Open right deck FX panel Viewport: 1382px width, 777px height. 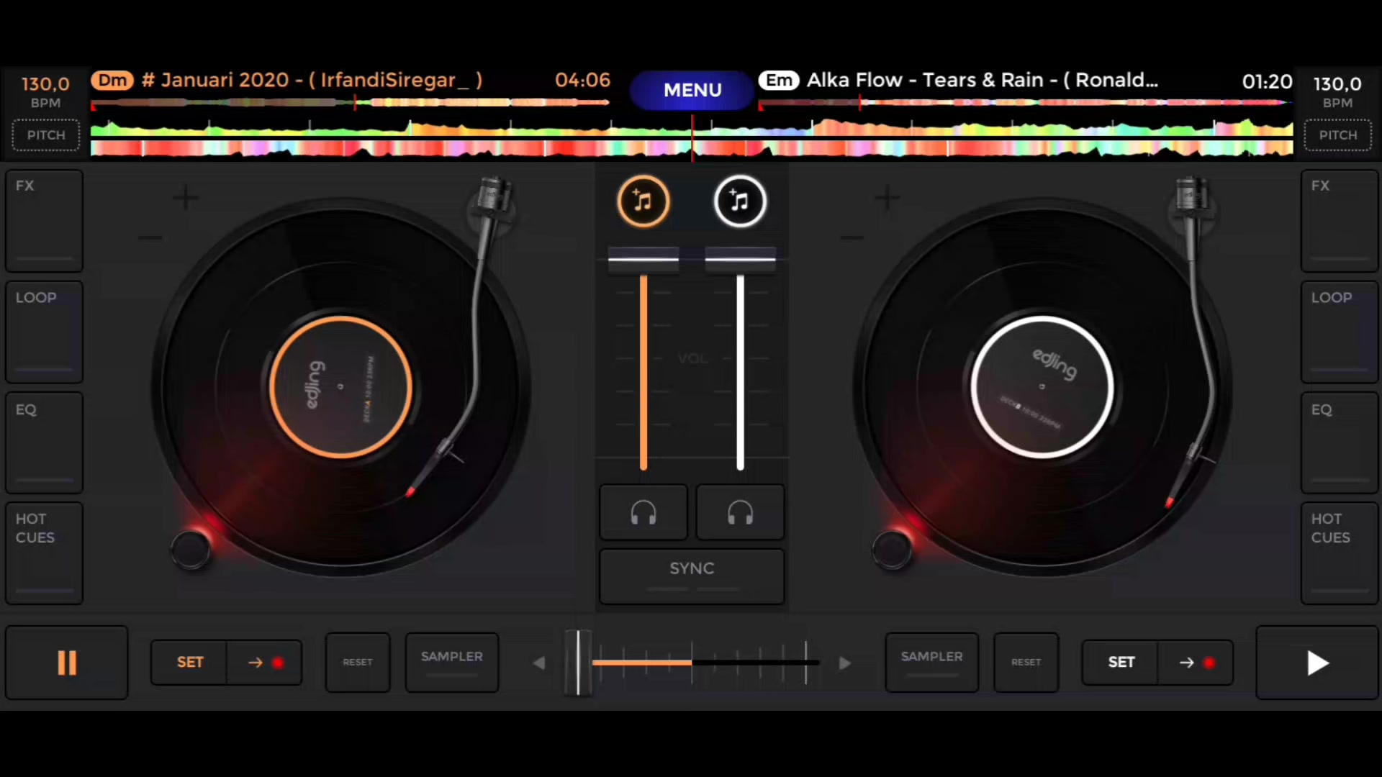pos(1340,221)
